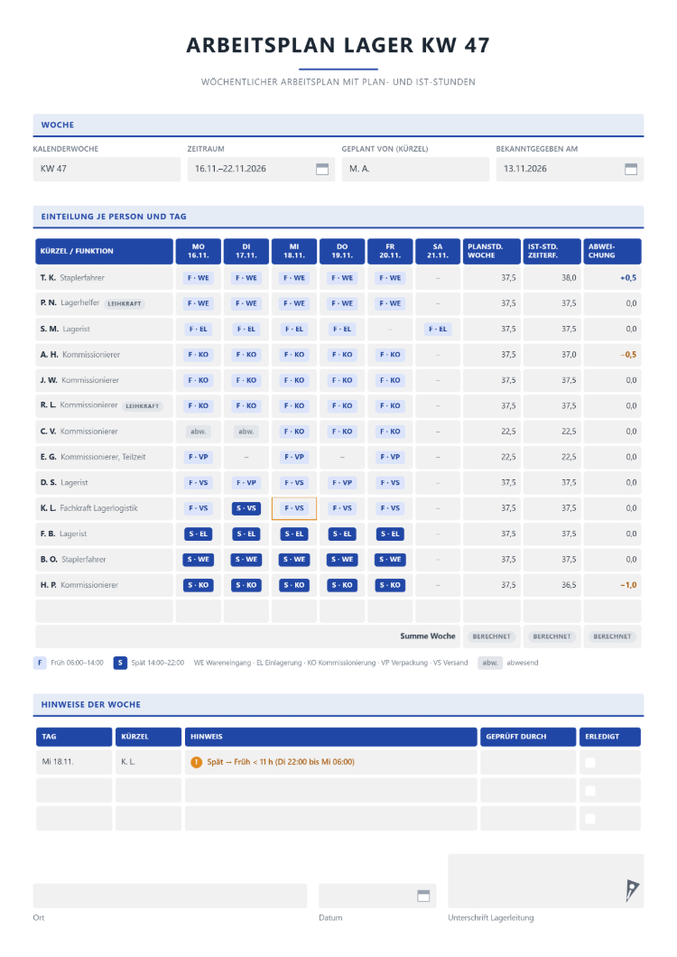Click the +0,5 deviation of T. K.
Image resolution: width=677 pixels, height=957 pixels.
[x=628, y=278]
